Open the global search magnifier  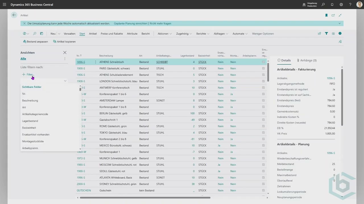pos(323,5)
